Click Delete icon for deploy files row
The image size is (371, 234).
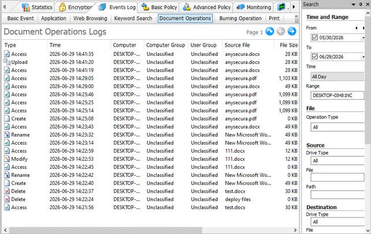[7, 199]
